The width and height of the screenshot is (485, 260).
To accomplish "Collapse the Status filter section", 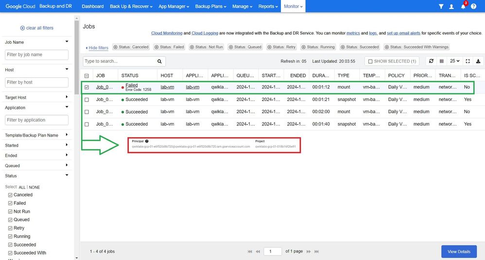I will (67, 175).
